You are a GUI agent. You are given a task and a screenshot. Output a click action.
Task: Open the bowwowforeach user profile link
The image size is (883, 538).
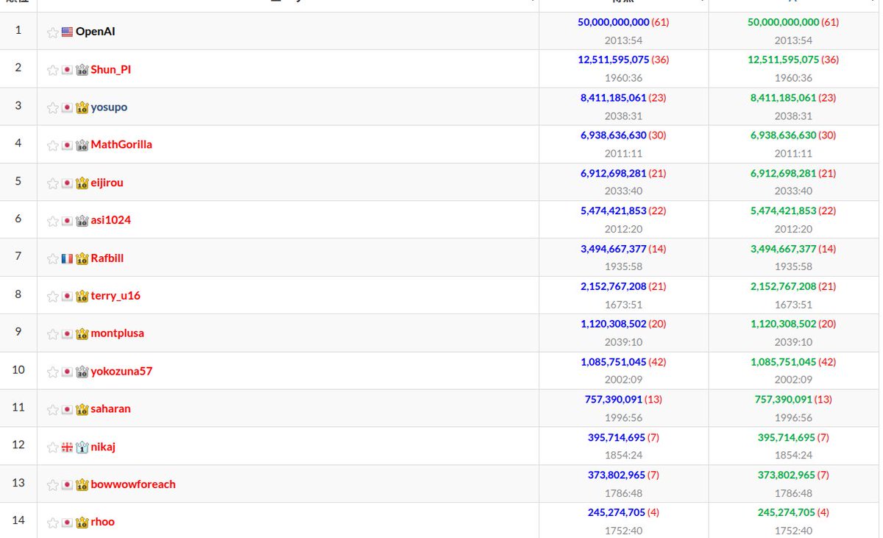coord(133,484)
